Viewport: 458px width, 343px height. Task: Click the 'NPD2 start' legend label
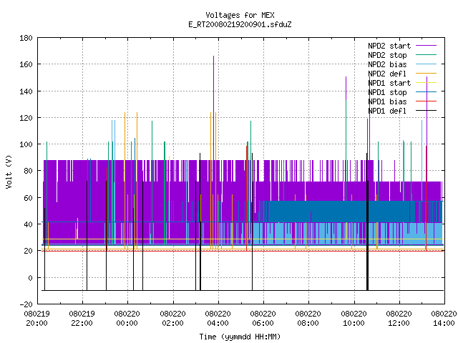click(x=389, y=46)
